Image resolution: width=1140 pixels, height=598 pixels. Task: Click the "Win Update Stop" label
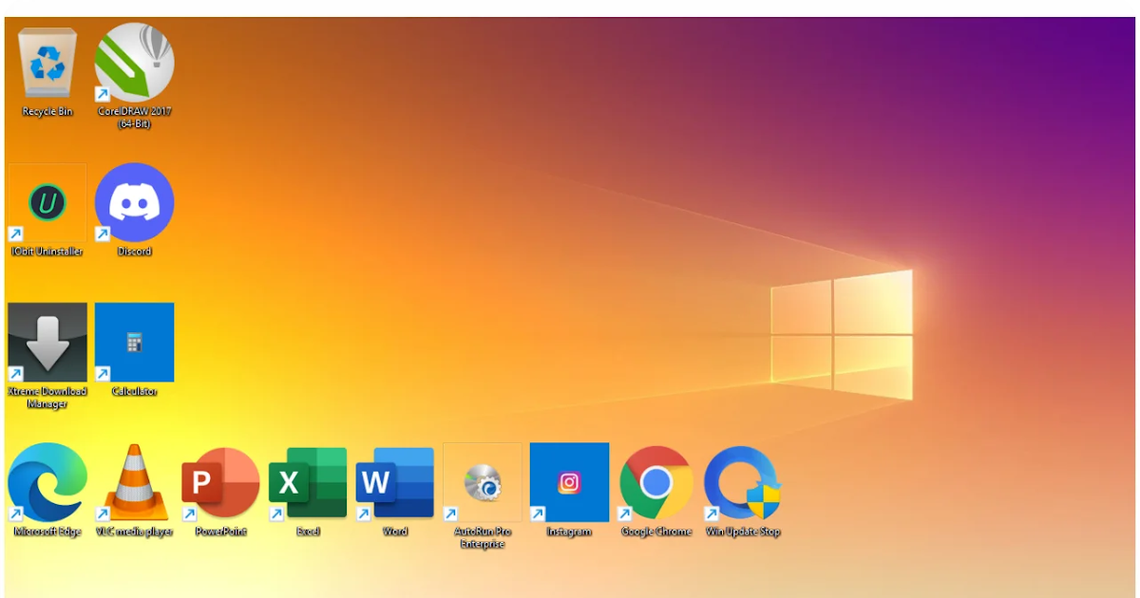point(743,532)
